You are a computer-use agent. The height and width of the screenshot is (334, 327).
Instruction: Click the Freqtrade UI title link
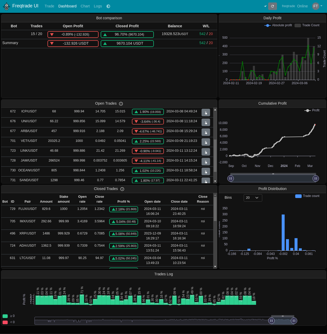click(x=25, y=6)
